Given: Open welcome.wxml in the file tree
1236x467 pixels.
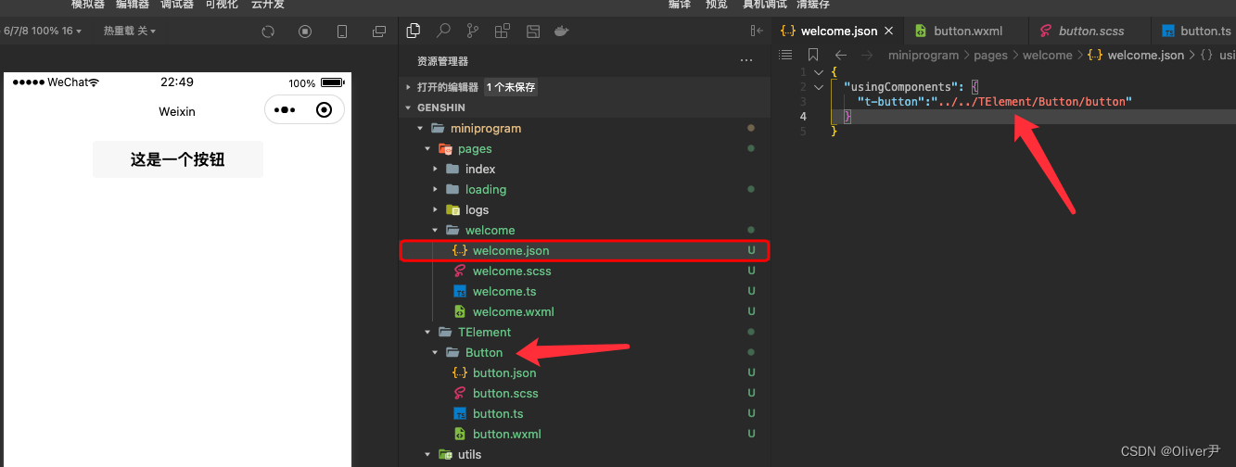Looking at the screenshot, I should pyautogui.click(x=513, y=311).
